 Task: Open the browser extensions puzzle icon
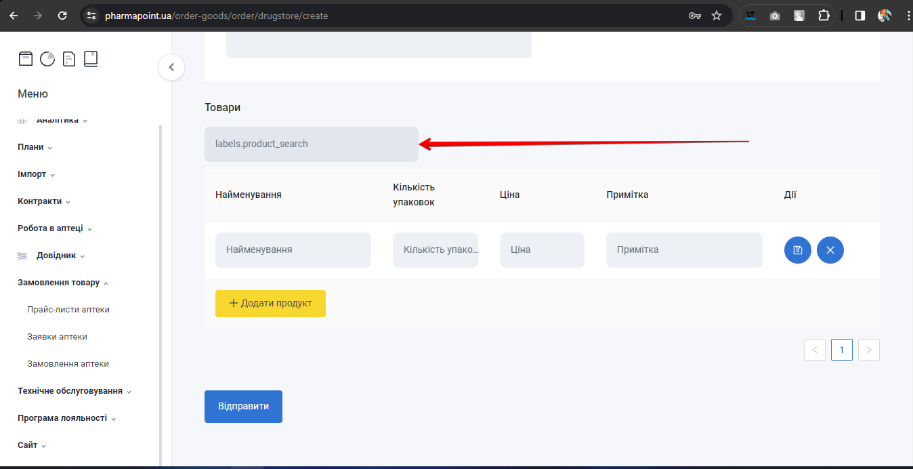click(824, 16)
